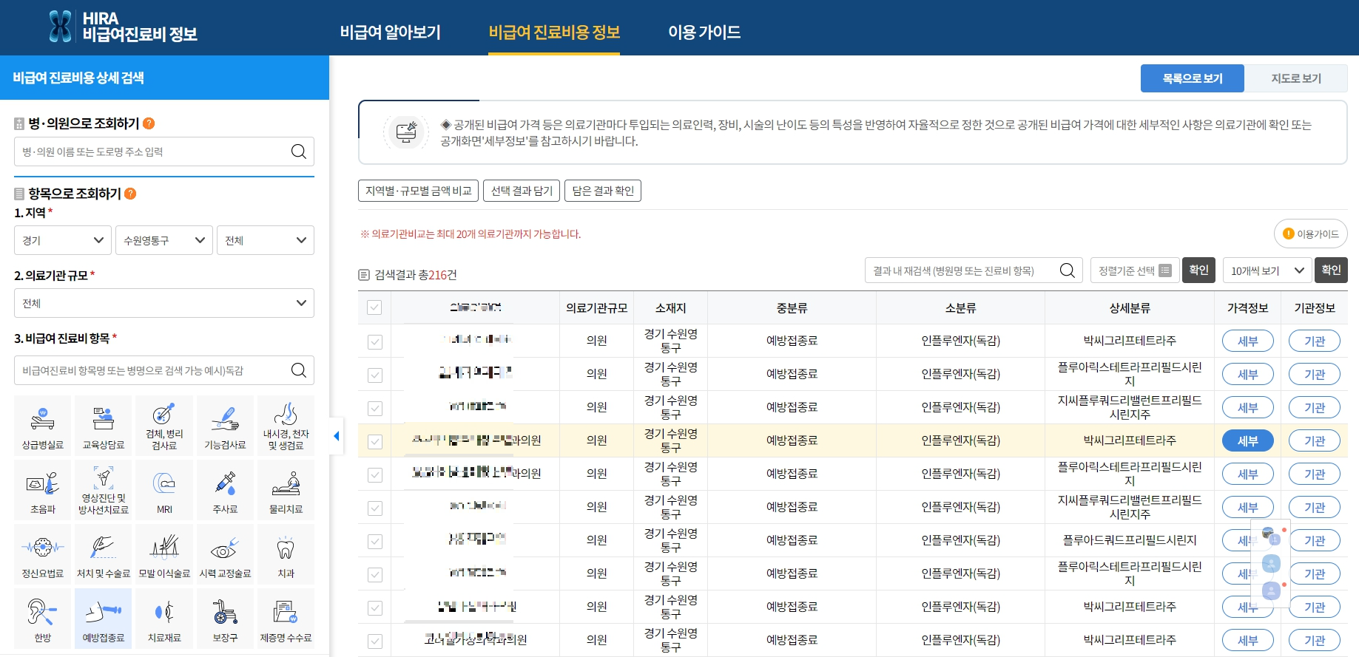Image resolution: width=1359 pixels, height=657 pixels.
Task: Select the 초음파 category icon
Action: tap(43, 489)
